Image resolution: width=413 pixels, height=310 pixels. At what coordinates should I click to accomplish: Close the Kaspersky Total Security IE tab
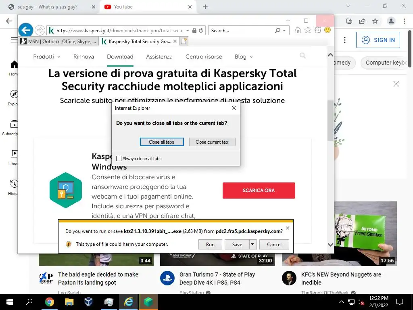pyautogui.click(x=175, y=42)
